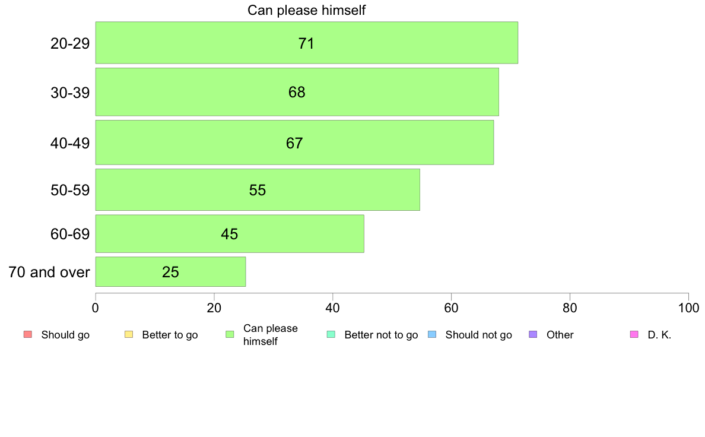Select the blue Should not go swatch
Viewport: 705px width, 437px height.
click(432, 334)
